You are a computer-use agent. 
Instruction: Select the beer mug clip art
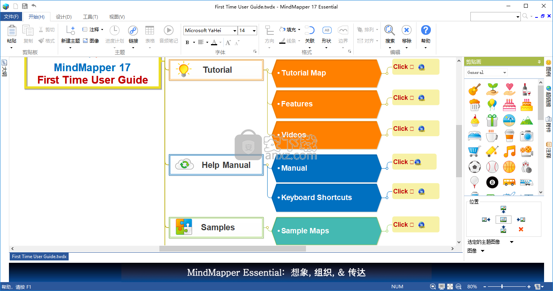click(475, 105)
